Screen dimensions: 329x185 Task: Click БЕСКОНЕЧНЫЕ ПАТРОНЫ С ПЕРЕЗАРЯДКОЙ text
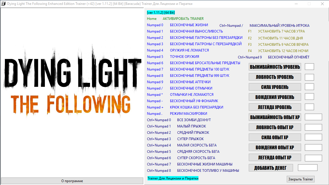click(206, 44)
